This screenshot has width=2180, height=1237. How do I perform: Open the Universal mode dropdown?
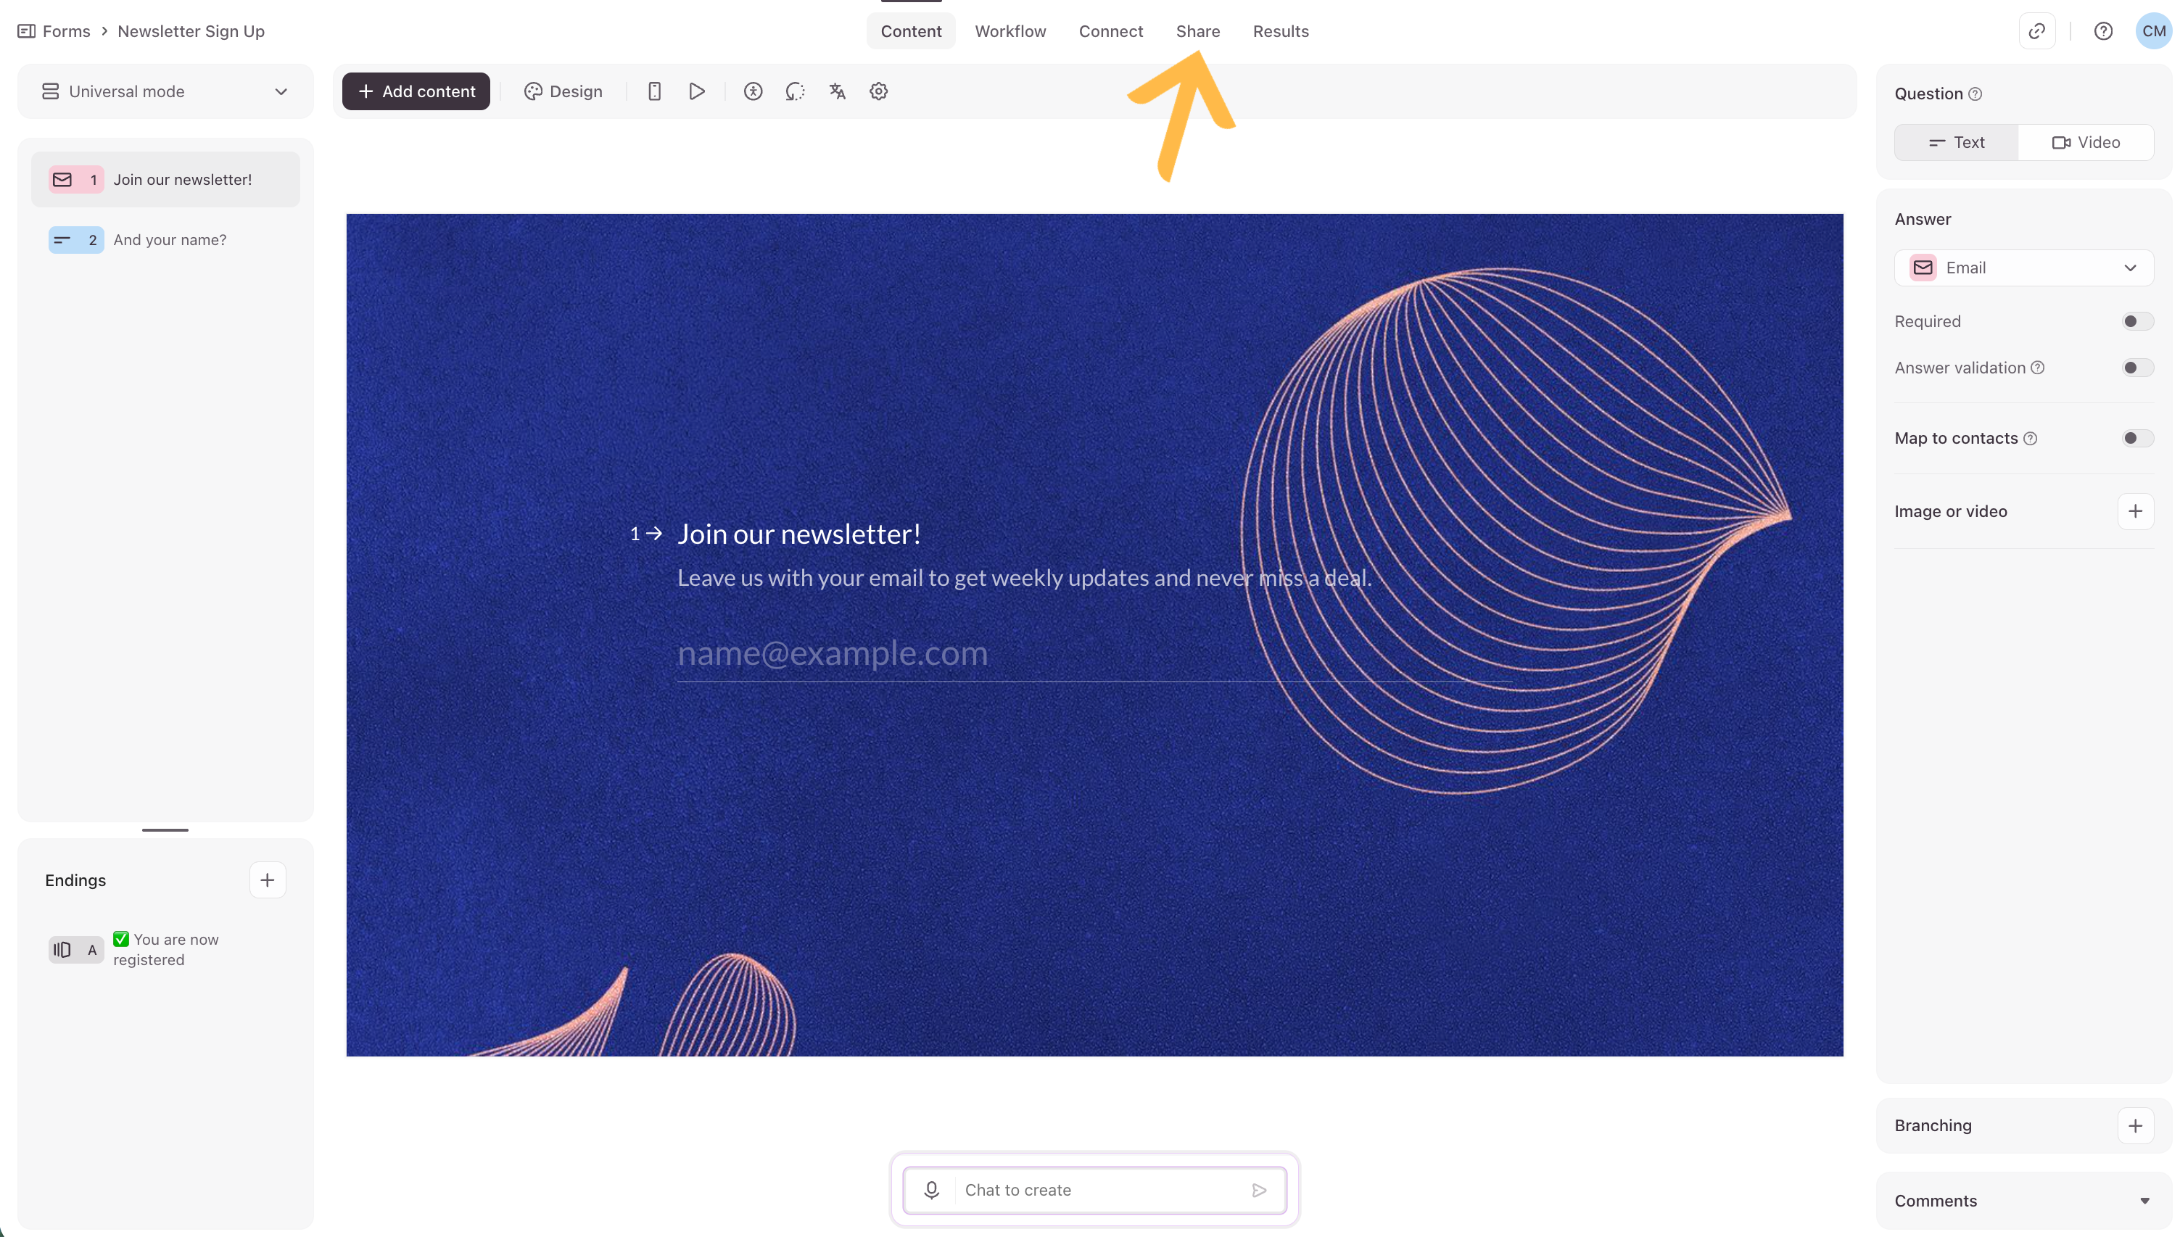tap(165, 92)
